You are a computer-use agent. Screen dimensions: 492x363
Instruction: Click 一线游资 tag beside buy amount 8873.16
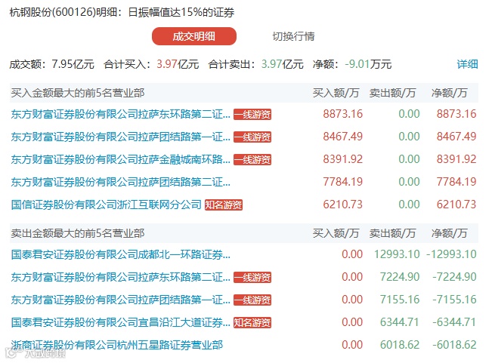(x=252, y=114)
